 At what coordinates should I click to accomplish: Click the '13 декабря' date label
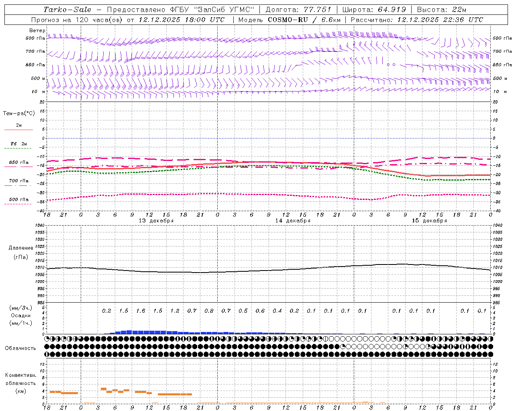156,221
